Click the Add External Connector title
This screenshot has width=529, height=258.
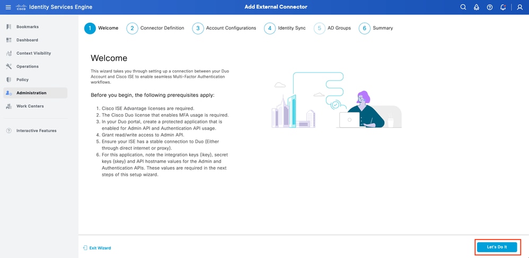[276, 7]
